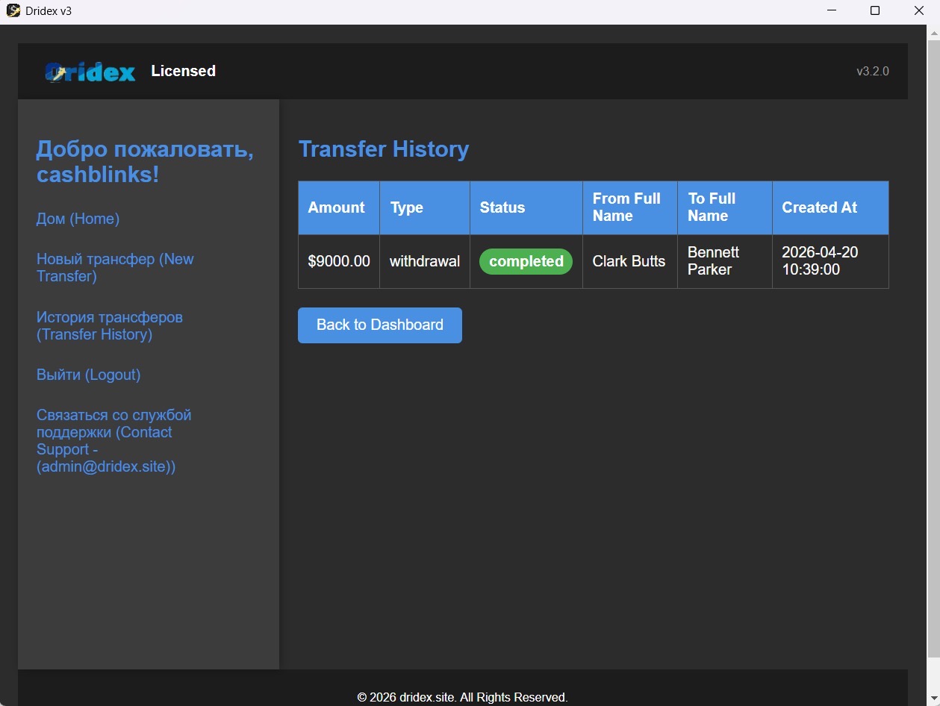Click the v3.2.0 version label

[872, 71]
